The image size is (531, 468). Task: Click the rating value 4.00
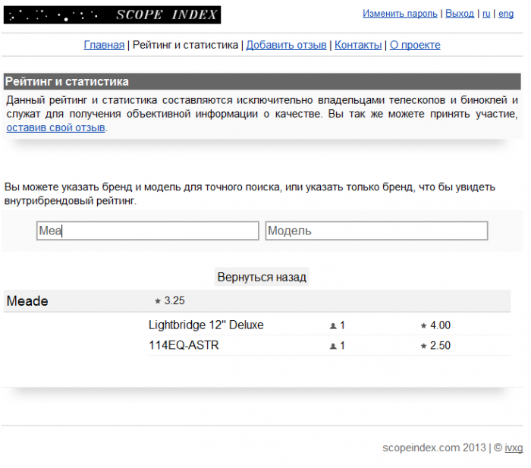(440, 325)
